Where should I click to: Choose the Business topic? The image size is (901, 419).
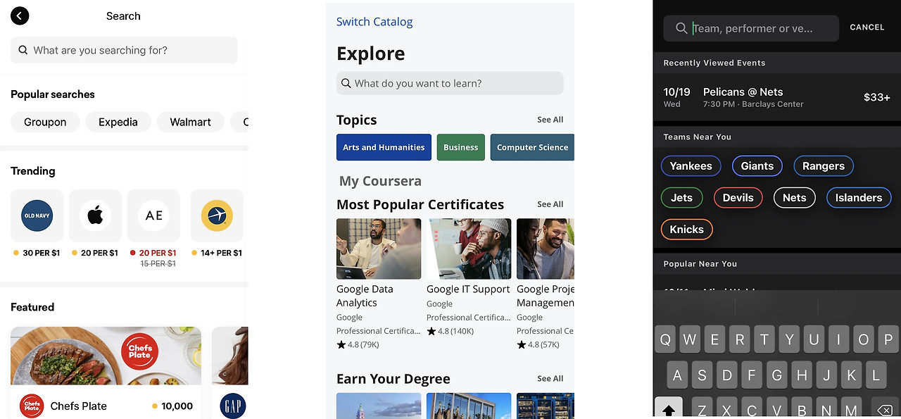(461, 147)
